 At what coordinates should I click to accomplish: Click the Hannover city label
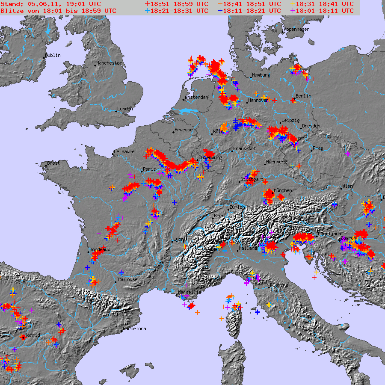258,101
